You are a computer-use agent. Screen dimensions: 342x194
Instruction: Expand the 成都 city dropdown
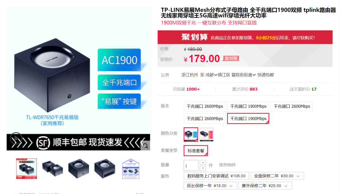[x=211, y=75]
